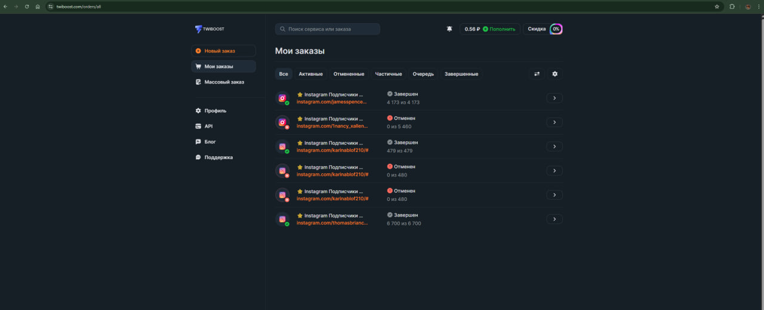This screenshot has height=310, width=764.
Task: Click the swap arrows sort icon
Action: coord(537,74)
